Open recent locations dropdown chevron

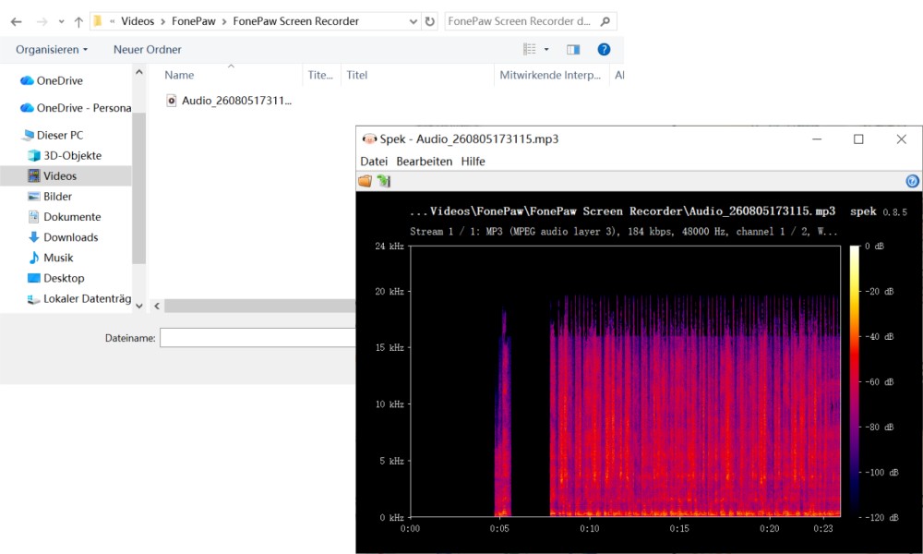pos(61,22)
